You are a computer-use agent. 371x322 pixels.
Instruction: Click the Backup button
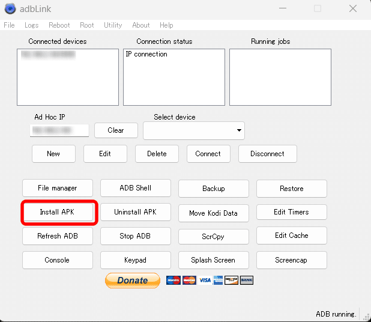(214, 189)
